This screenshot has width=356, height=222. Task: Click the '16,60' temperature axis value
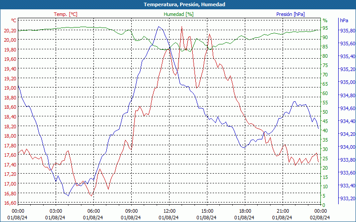[x=10, y=203]
